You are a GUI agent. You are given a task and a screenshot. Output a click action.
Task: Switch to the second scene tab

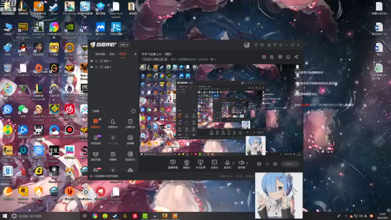coord(112,54)
